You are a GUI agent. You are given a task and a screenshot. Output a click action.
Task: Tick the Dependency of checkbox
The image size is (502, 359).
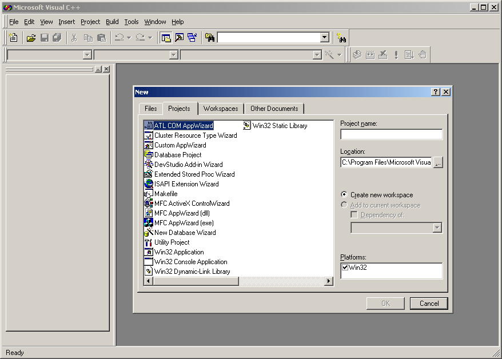354,215
